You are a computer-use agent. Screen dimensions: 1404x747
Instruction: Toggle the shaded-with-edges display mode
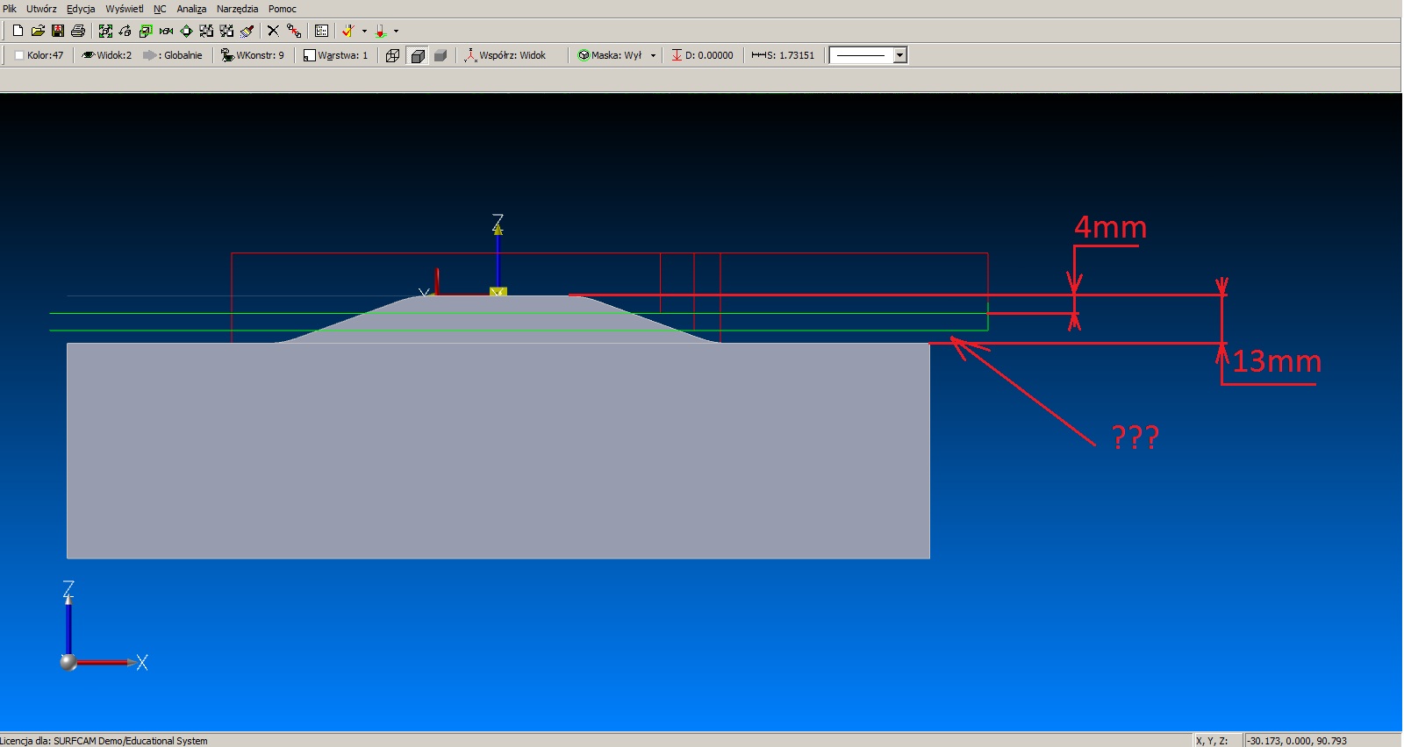(418, 55)
